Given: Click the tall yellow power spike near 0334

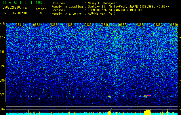Looking at the screenshot, I should tap(69, 111).
